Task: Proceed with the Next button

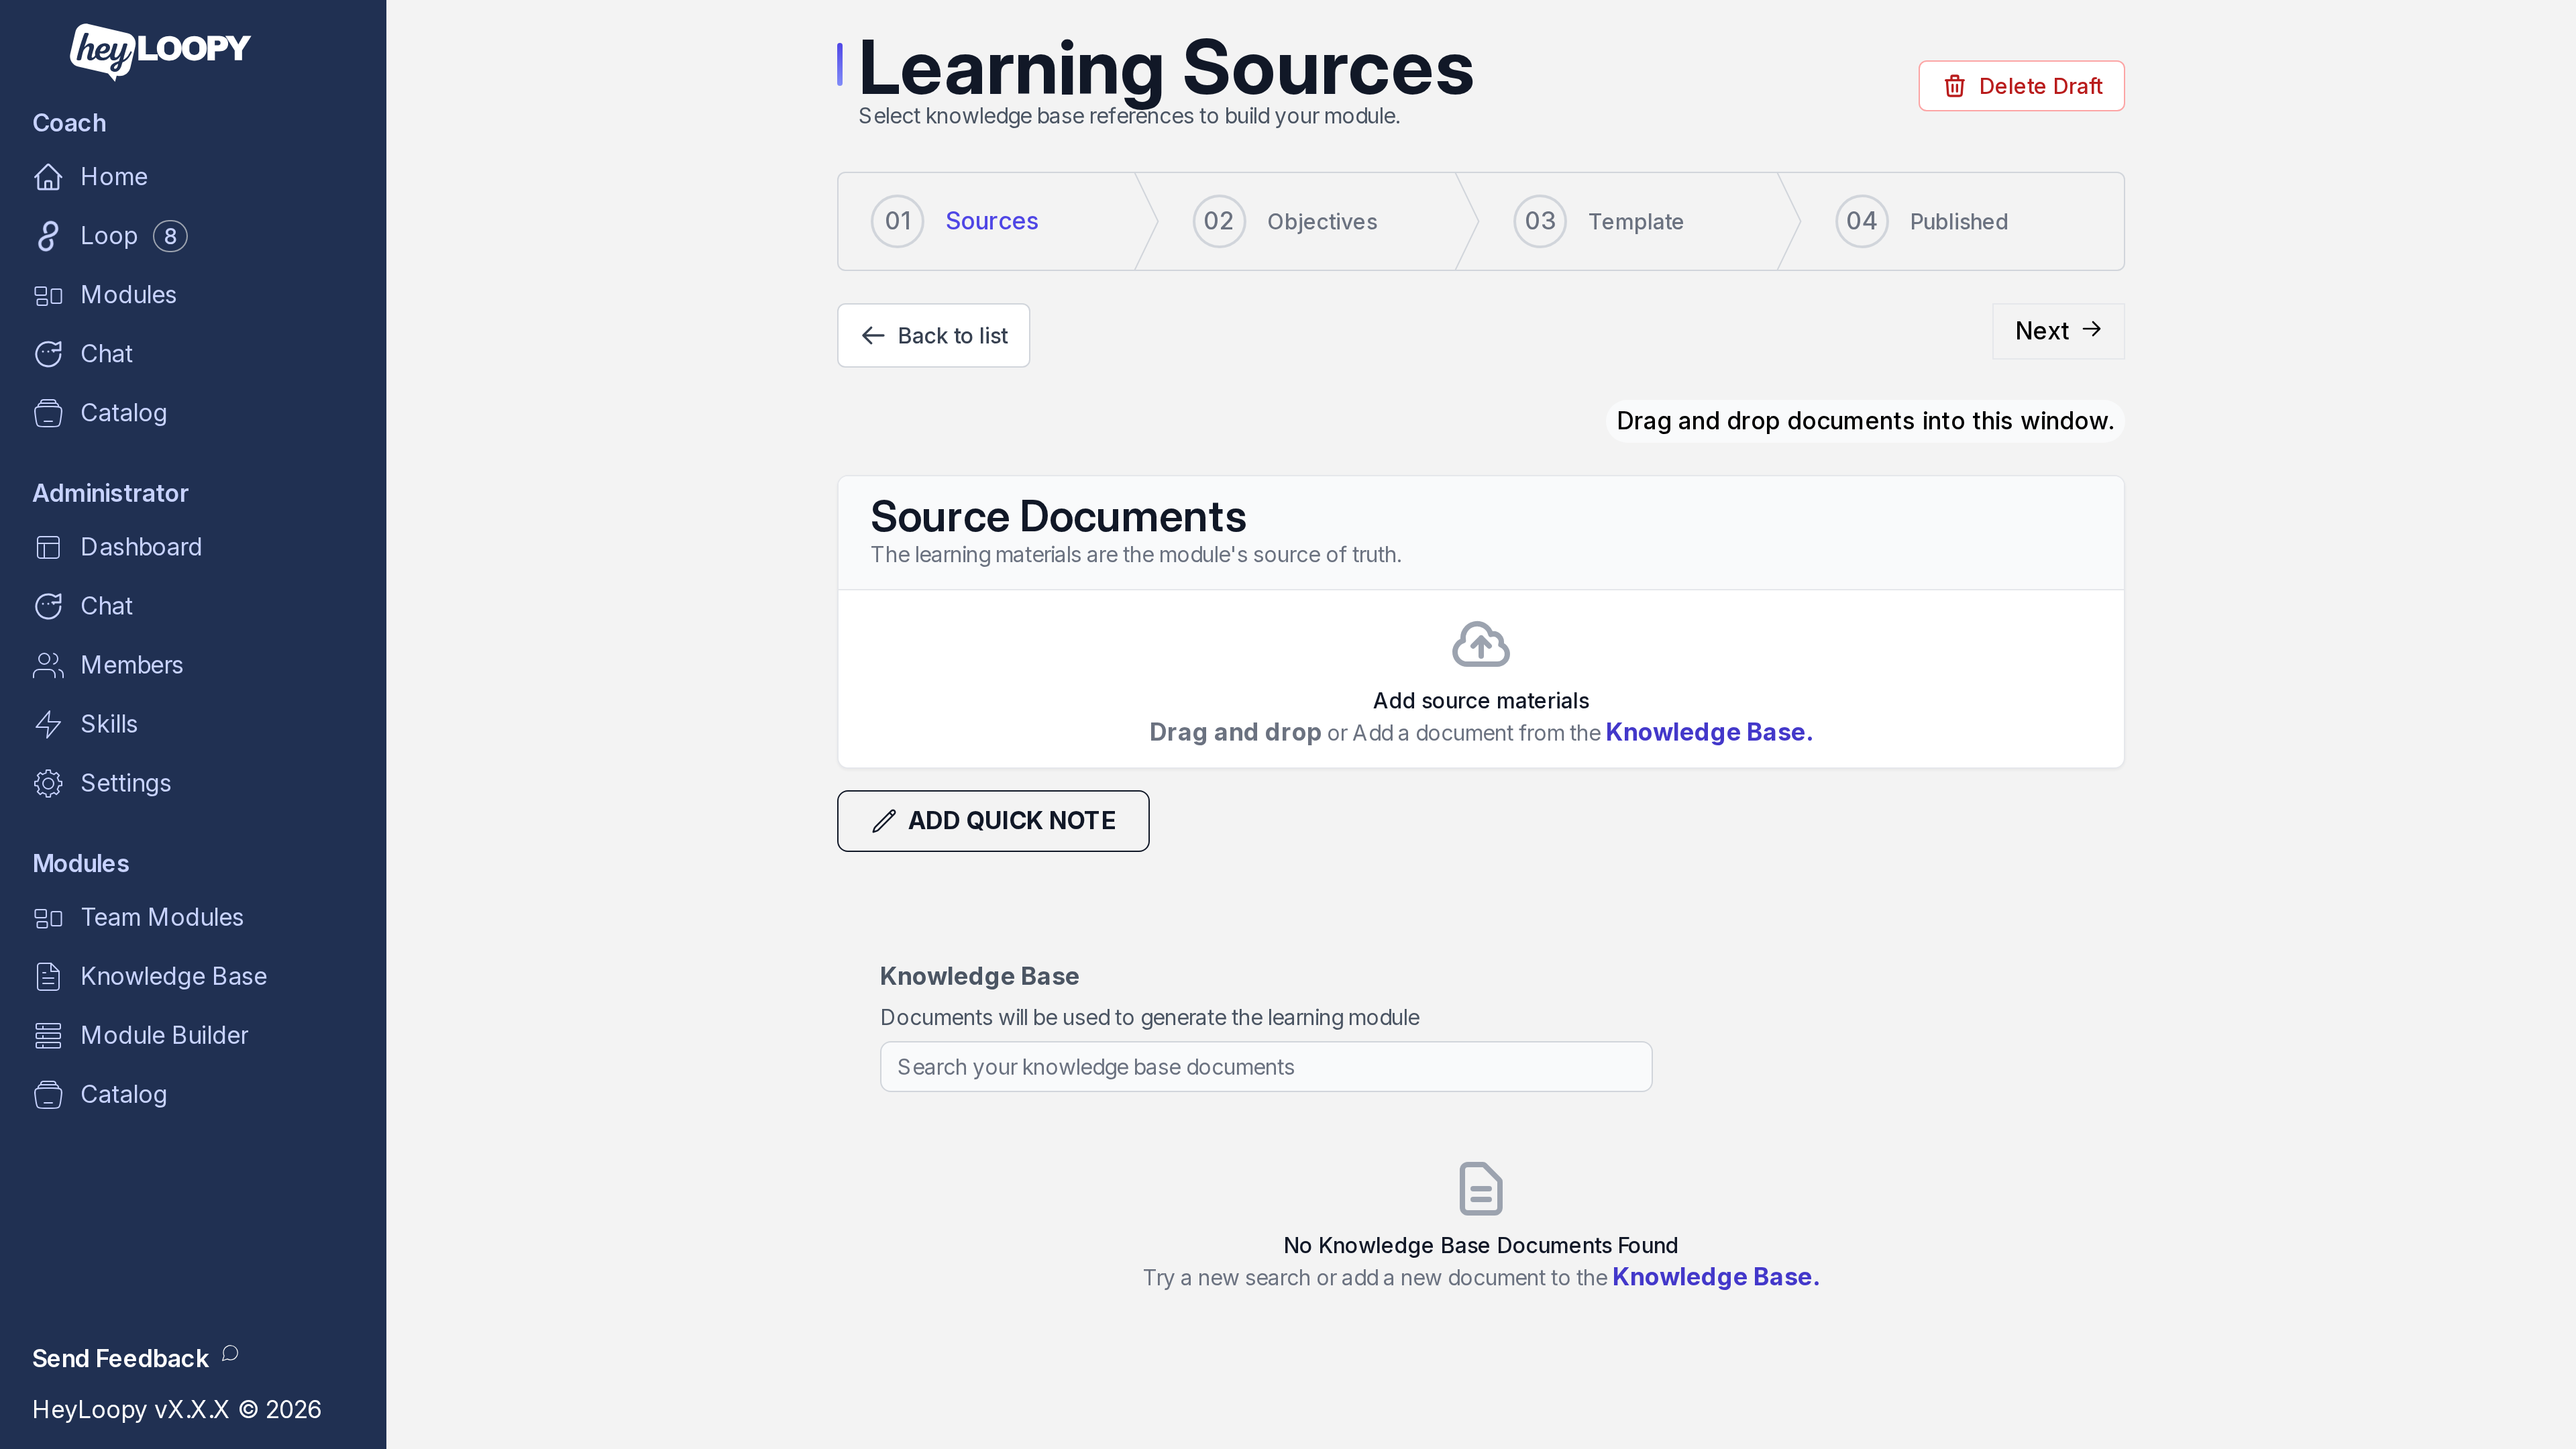Action: coord(2058,331)
